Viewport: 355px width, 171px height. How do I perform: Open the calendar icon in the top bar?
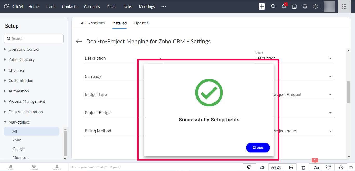coord(294,6)
